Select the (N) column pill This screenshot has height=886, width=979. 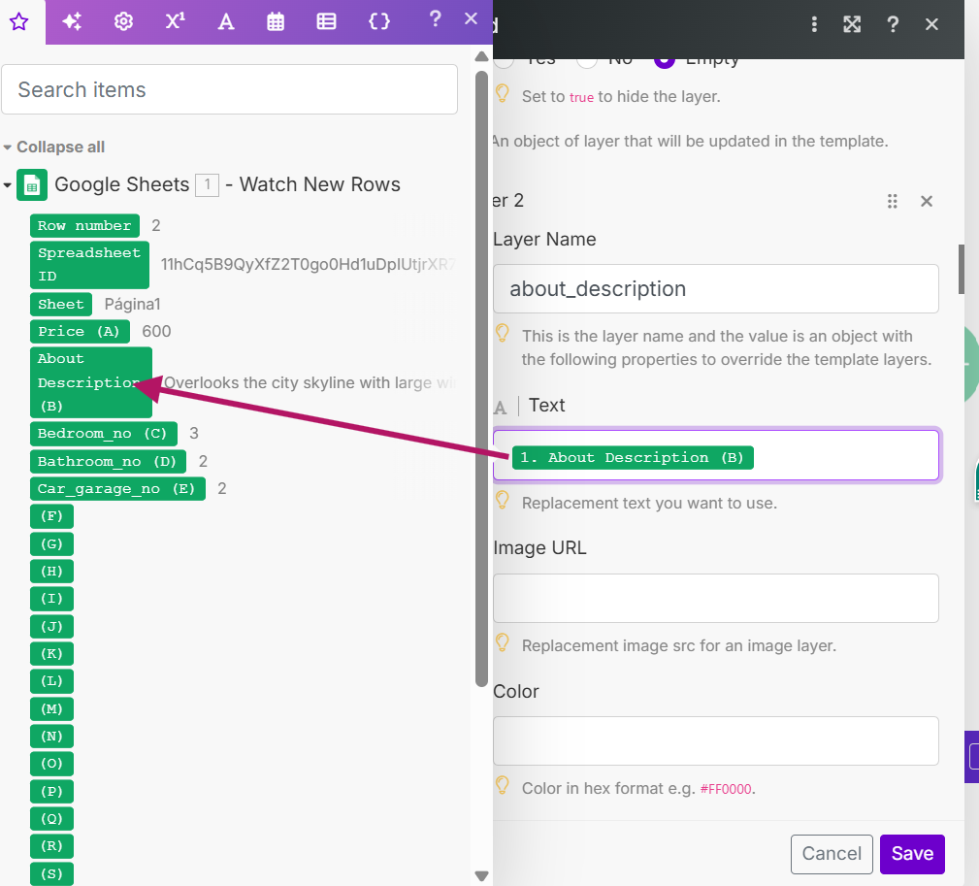click(51, 737)
